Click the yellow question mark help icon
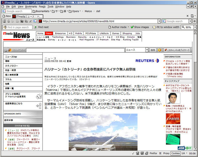This screenshot has height=157, width=198. [x=159, y=50]
